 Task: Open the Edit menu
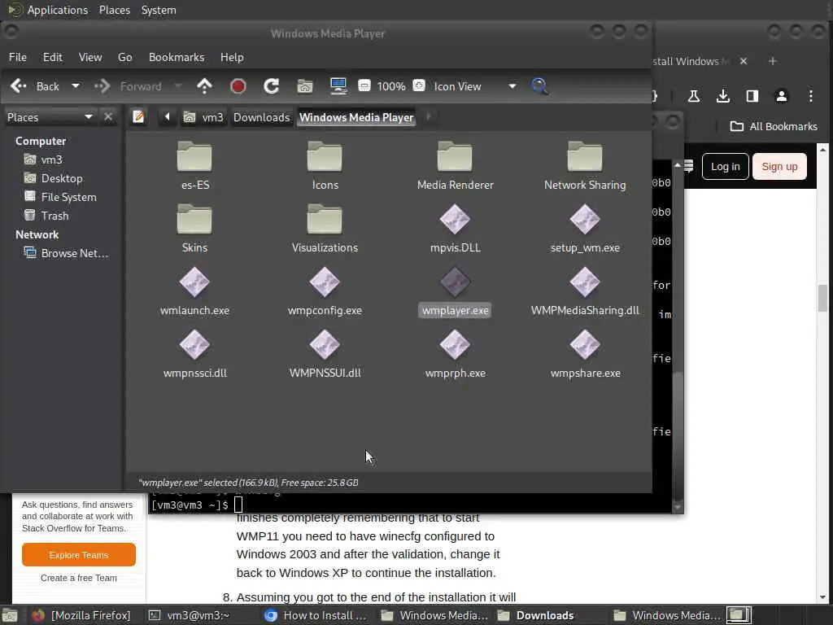(x=53, y=57)
